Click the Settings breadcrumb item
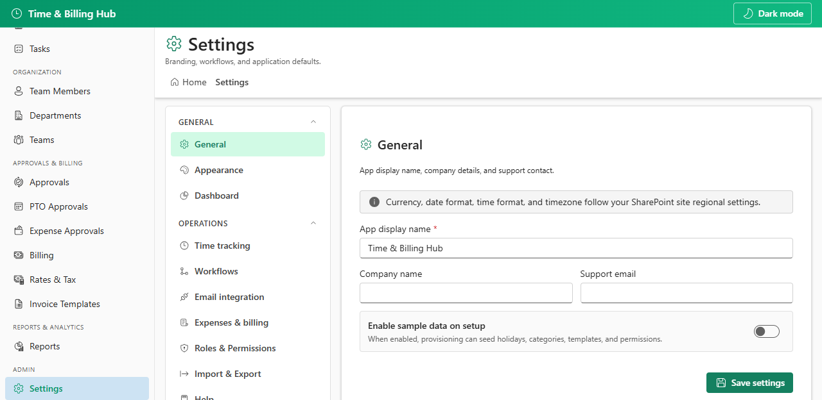Screen dimensions: 822x400 click(232, 82)
